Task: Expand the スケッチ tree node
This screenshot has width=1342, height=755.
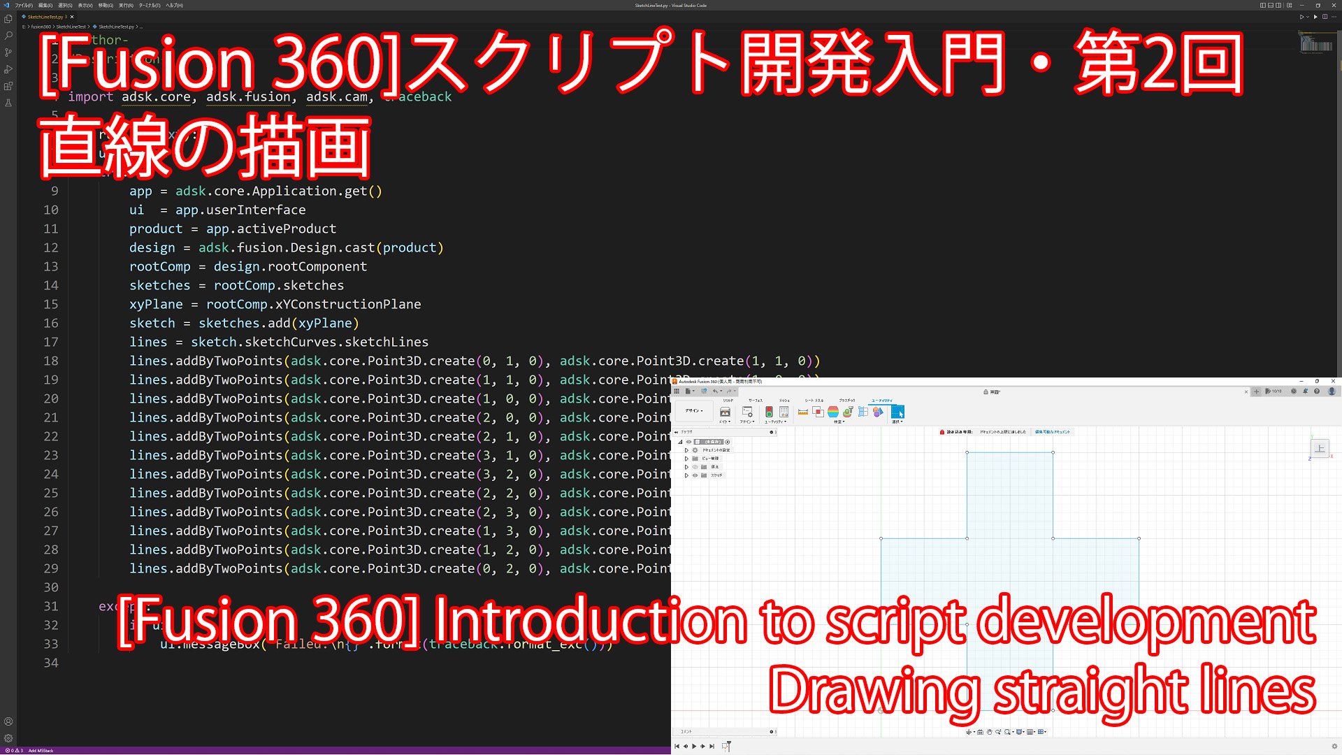Action: [x=686, y=475]
